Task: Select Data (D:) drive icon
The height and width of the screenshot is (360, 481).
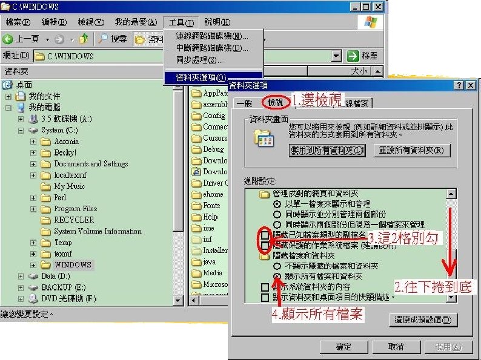Action: tap(33, 277)
